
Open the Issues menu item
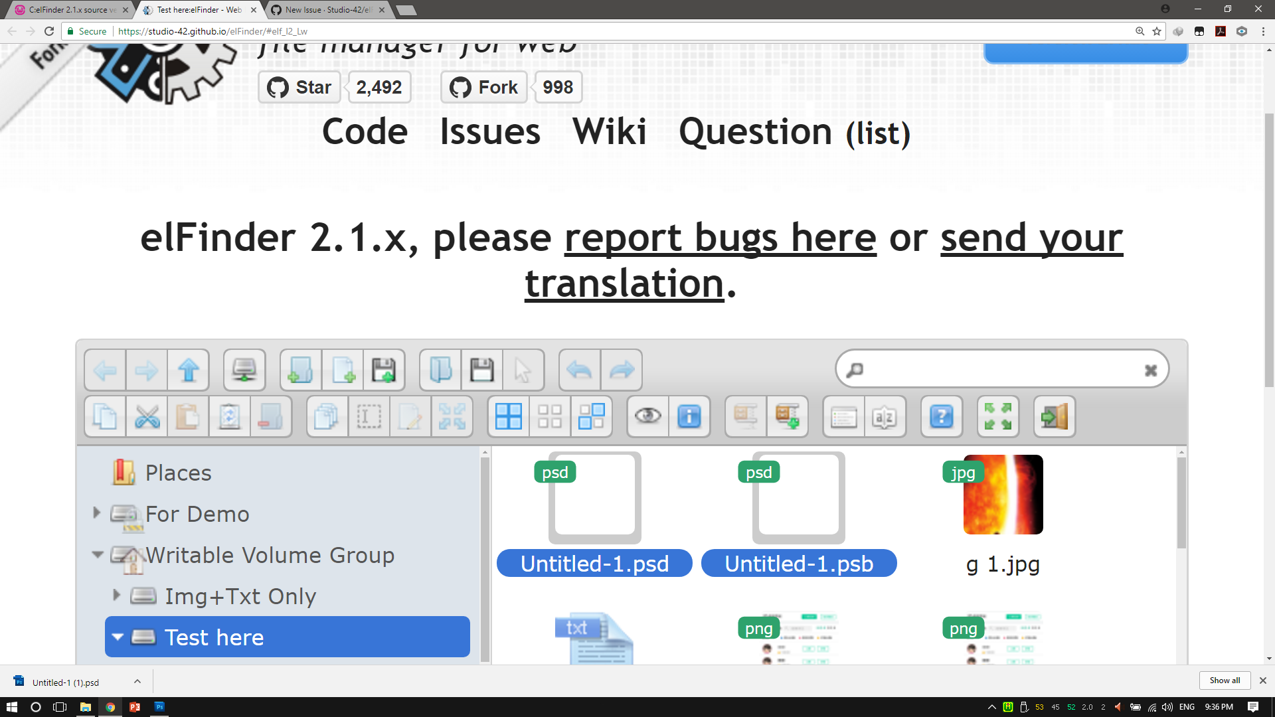click(489, 131)
